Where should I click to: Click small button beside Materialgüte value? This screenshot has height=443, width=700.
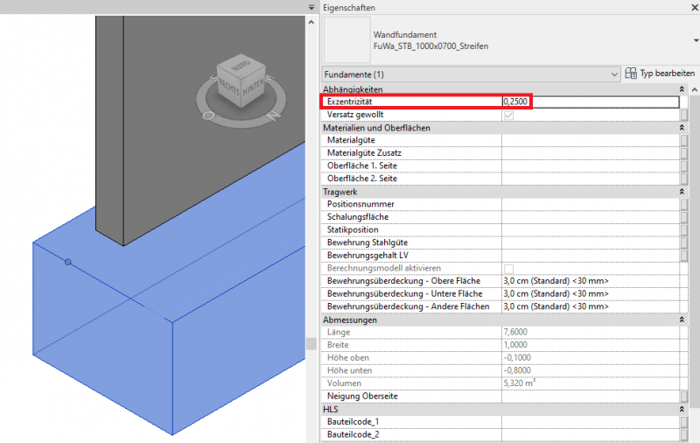(x=683, y=140)
